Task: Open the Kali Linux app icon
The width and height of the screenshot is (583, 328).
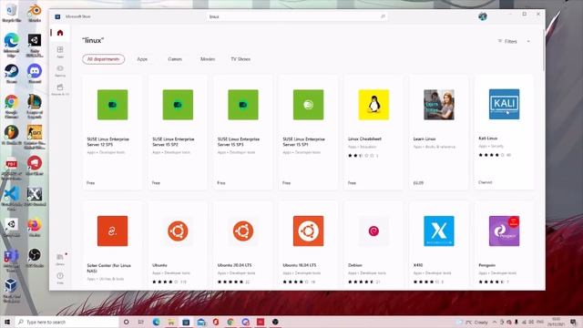Action: [504, 104]
